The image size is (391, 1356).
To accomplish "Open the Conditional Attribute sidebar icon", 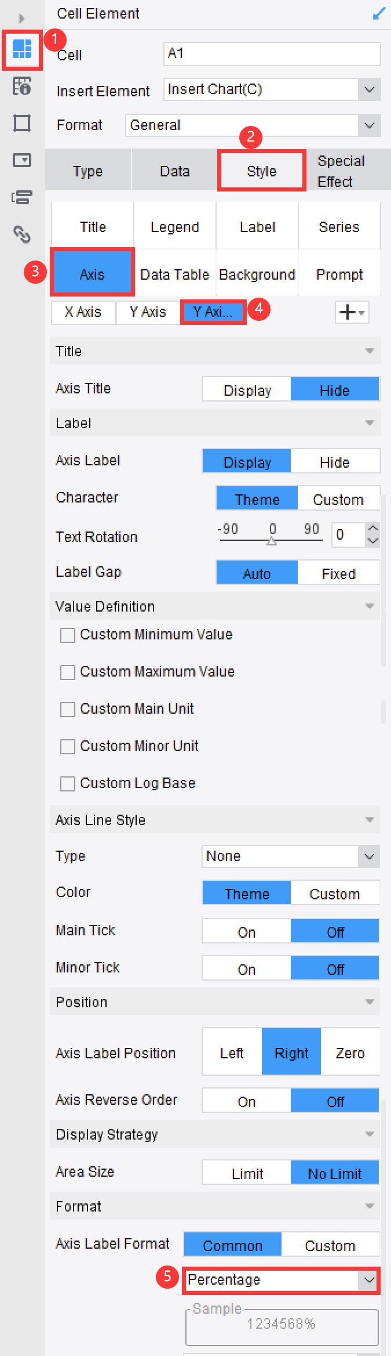I will [x=22, y=197].
